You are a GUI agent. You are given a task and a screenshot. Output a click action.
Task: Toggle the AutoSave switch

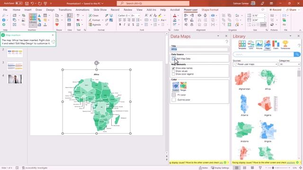pos(19,3)
